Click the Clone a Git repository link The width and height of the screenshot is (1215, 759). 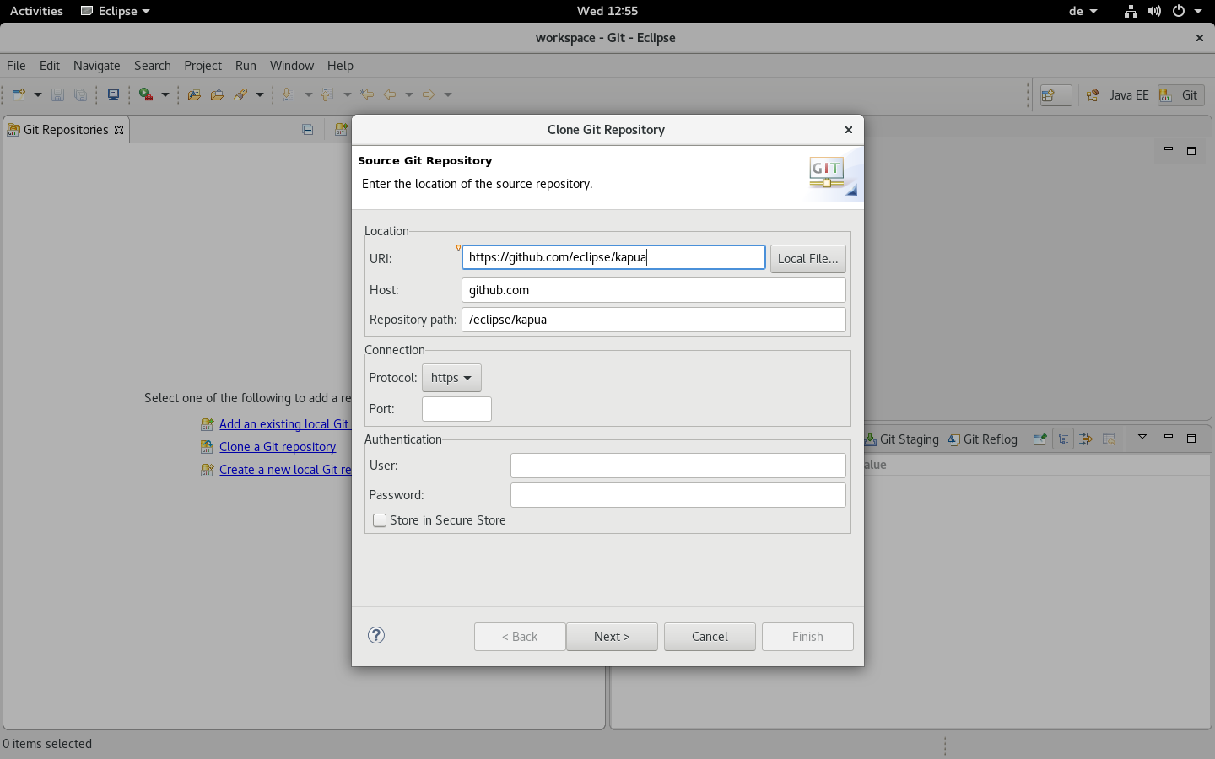(278, 446)
